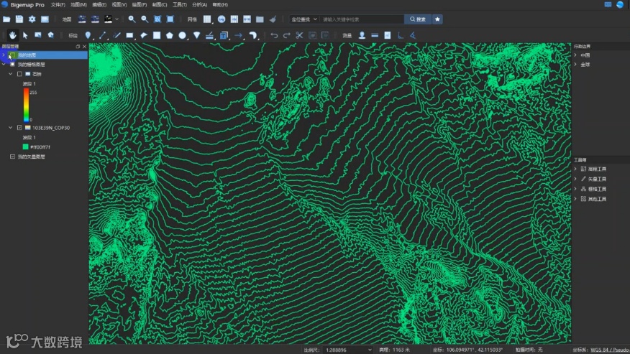The height and width of the screenshot is (354, 630).
Task: Expand the 矢量工具 toolbox section
Action: pos(575,179)
